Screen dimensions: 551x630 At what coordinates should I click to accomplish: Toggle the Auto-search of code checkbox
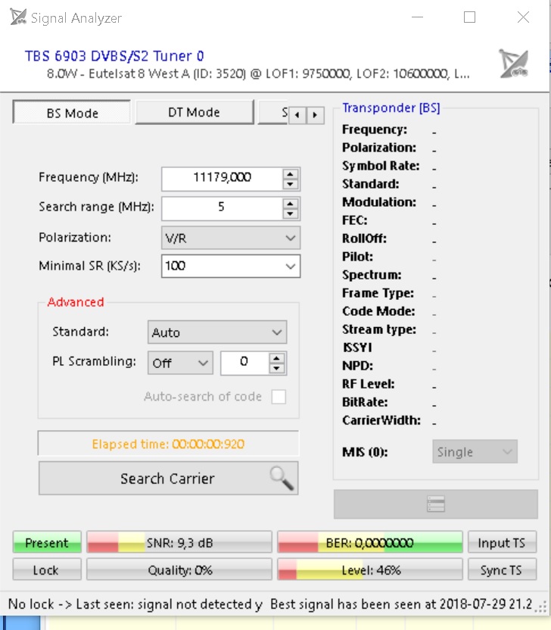click(x=279, y=397)
